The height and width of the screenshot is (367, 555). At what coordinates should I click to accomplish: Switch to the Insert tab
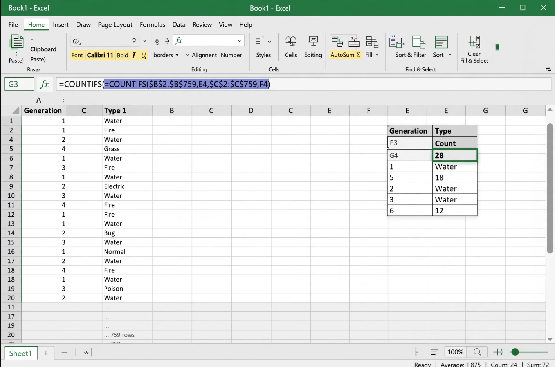click(x=61, y=24)
